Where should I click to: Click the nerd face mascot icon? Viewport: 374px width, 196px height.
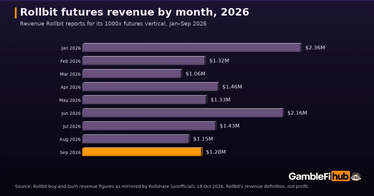pyautogui.click(x=356, y=176)
